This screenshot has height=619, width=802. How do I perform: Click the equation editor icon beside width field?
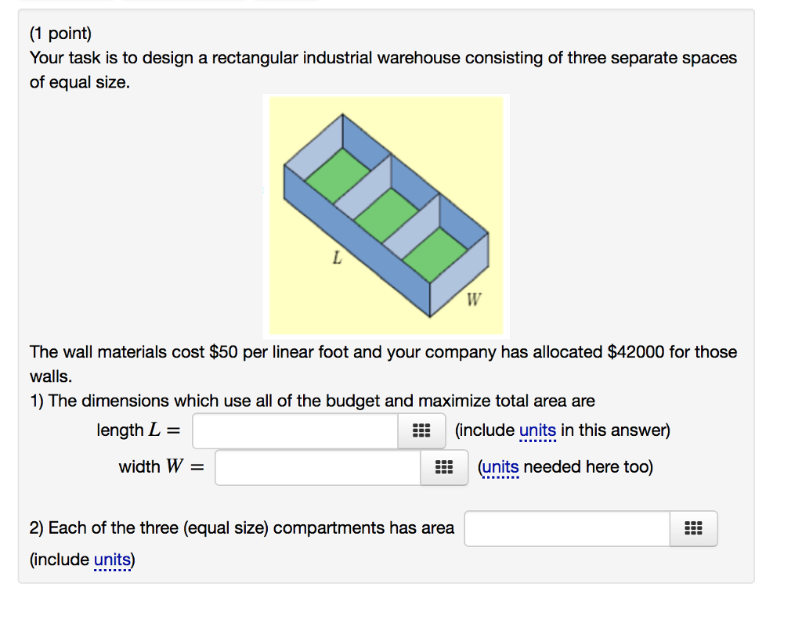tap(444, 467)
